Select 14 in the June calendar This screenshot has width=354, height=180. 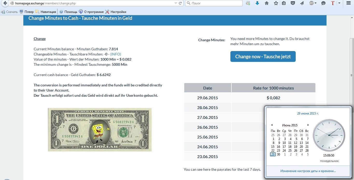click(x=307, y=143)
